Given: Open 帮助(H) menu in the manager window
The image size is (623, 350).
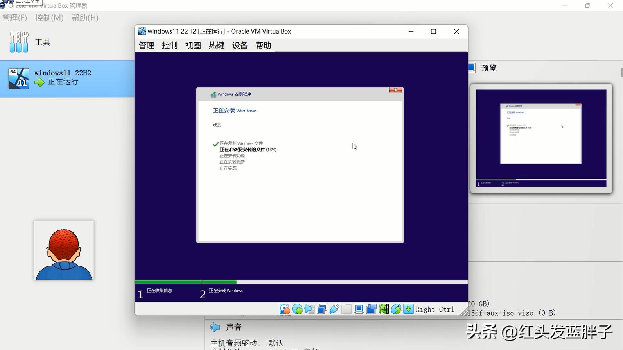Looking at the screenshot, I should (85, 18).
